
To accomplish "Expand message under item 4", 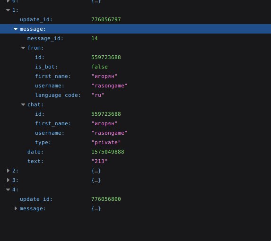I will pyautogui.click(x=16, y=208).
